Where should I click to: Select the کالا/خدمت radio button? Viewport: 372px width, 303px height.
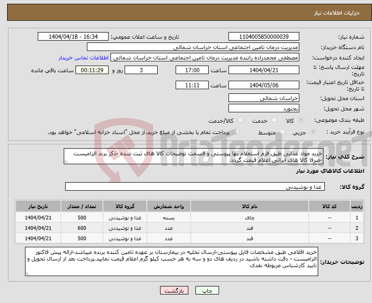click(241, 120)
